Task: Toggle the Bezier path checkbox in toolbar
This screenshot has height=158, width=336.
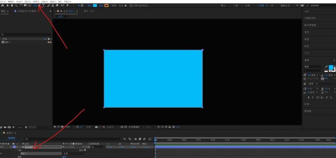Action: click(131, 6)
